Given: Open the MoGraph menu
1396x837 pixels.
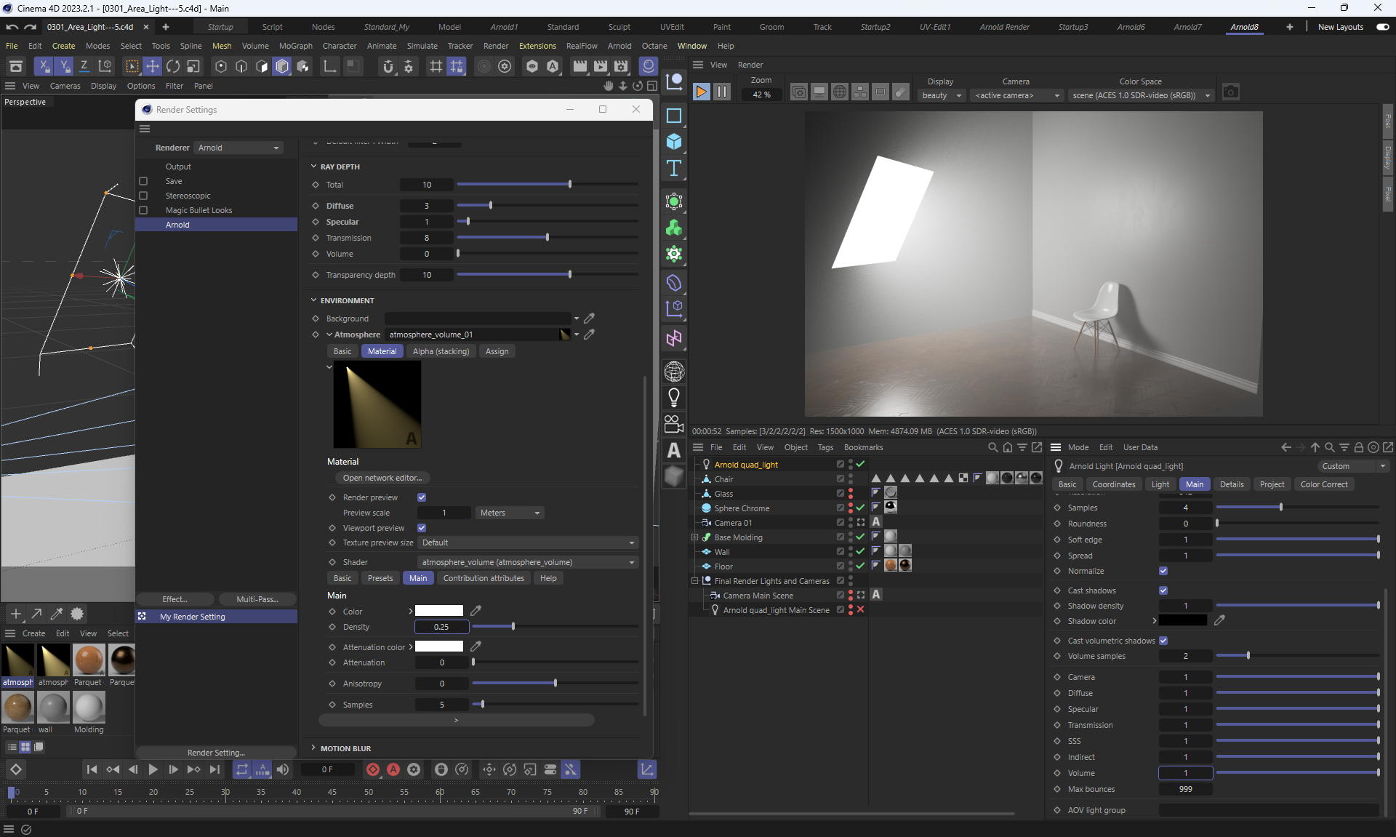Looking at the screenshot, I should coord(295,46).
